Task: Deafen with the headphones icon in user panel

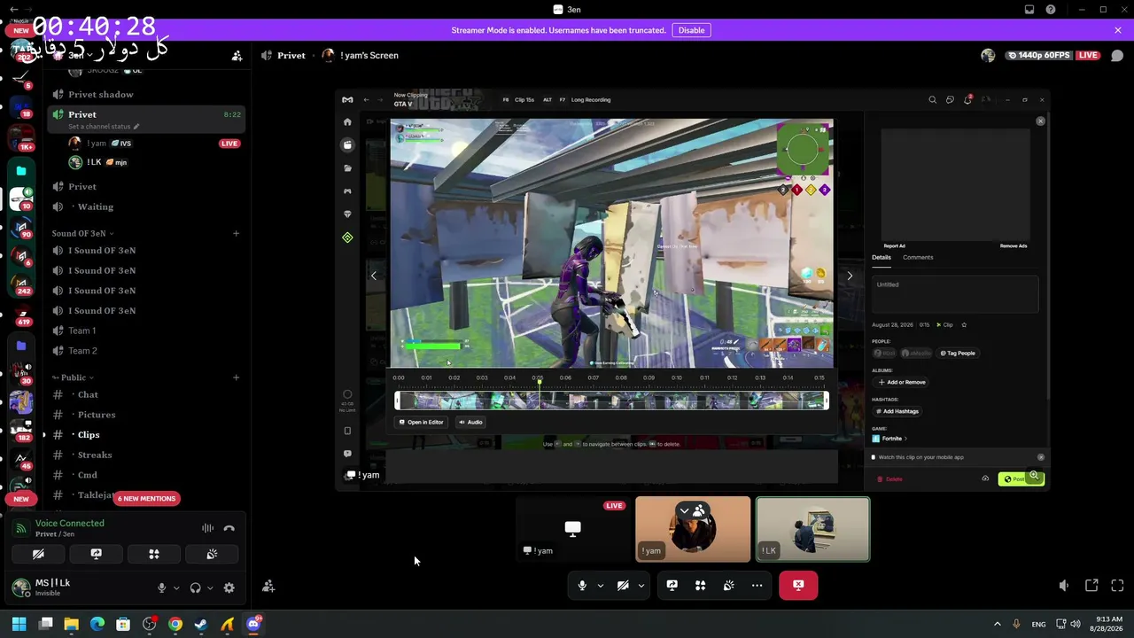Action: pos(196,587)
